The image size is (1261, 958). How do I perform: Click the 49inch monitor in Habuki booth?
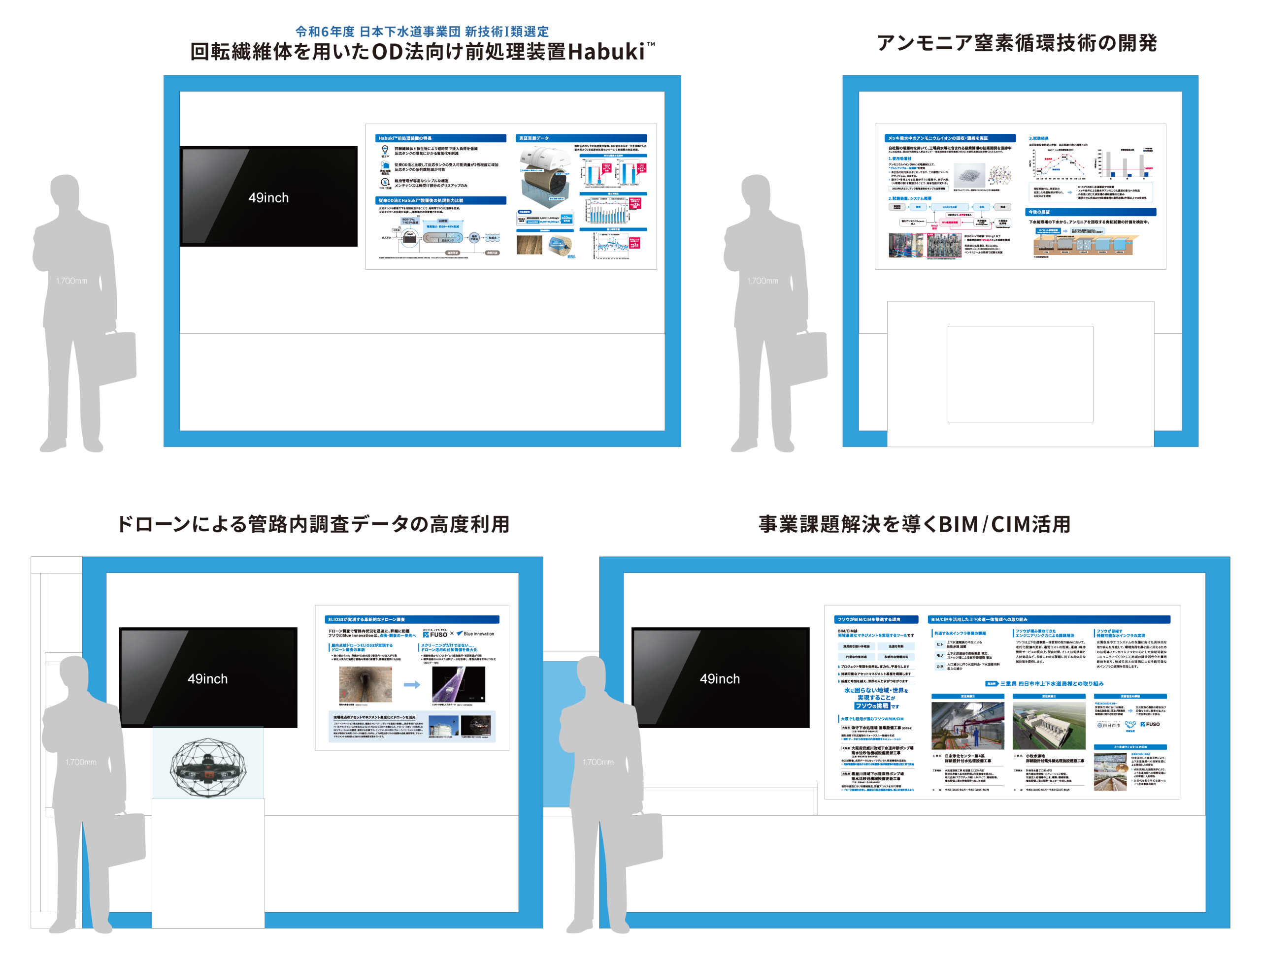click(x=268, y=197)
